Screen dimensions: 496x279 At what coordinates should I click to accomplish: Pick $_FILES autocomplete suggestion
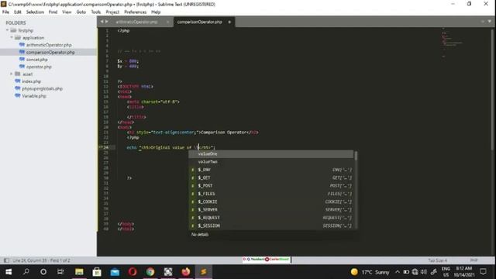tap(271, 194)
